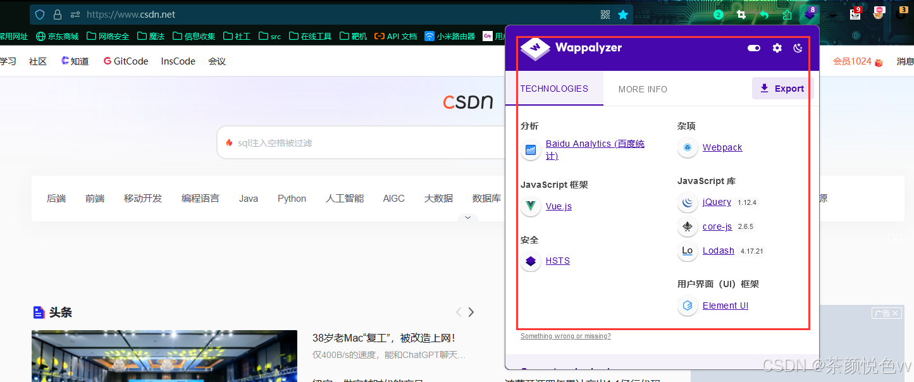
Task: Open the 京东商城 bookmark
Action: pyautogui.click(x=58, y=36)
